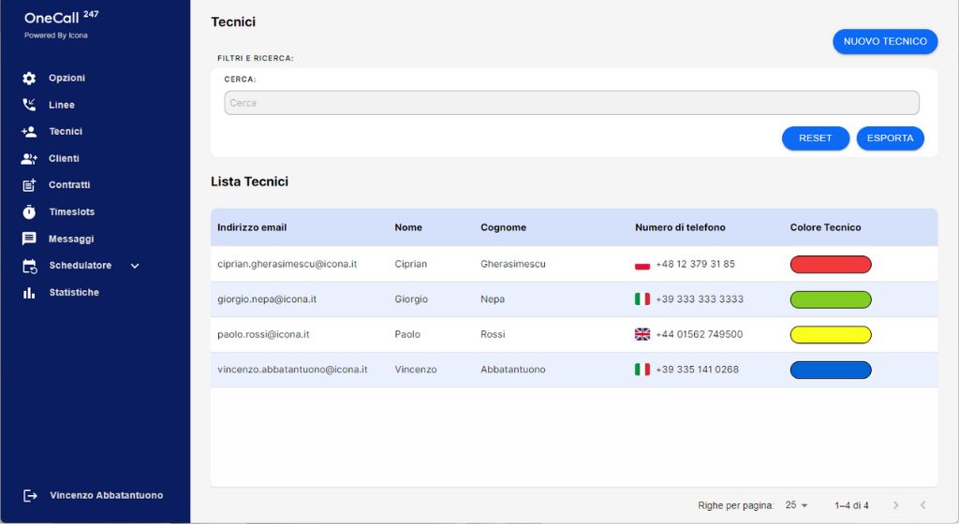Click the Schedulatore calendar icon

click(x=29, y=266)
